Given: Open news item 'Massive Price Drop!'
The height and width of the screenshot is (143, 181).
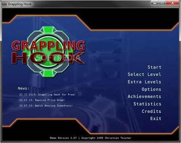Looking at the screenshot, I should point(42,100).
